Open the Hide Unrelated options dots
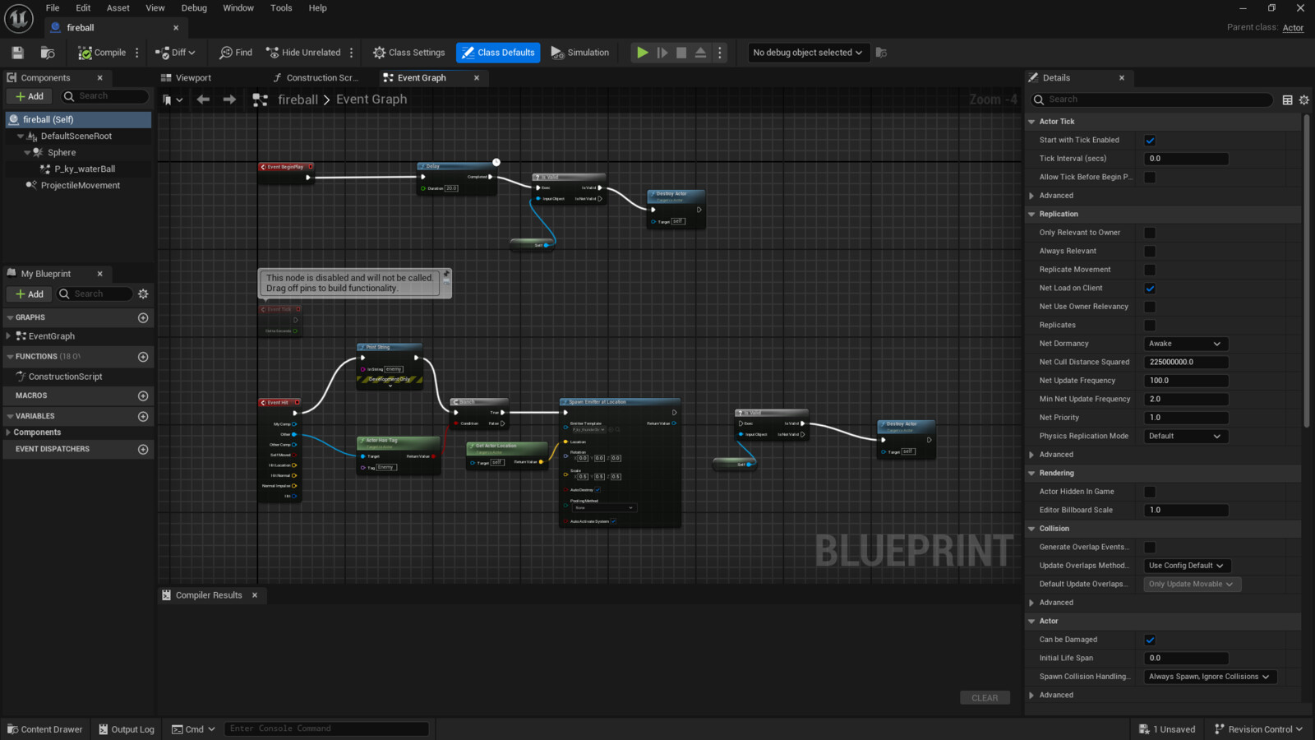 click(x=352, y=53)
